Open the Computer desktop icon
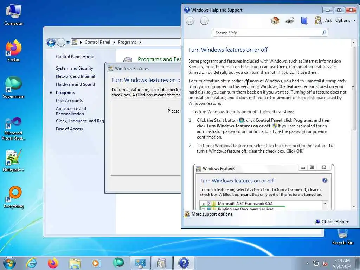The image size is (360, 270). pyautogui.click(x=14, y=15)
